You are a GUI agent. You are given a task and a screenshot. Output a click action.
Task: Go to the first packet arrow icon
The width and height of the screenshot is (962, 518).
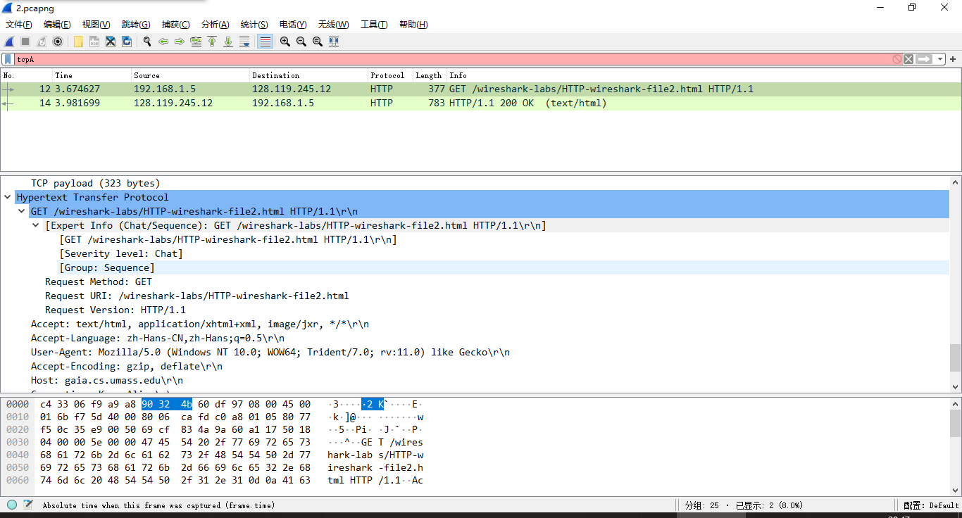(x=212, y=42)
